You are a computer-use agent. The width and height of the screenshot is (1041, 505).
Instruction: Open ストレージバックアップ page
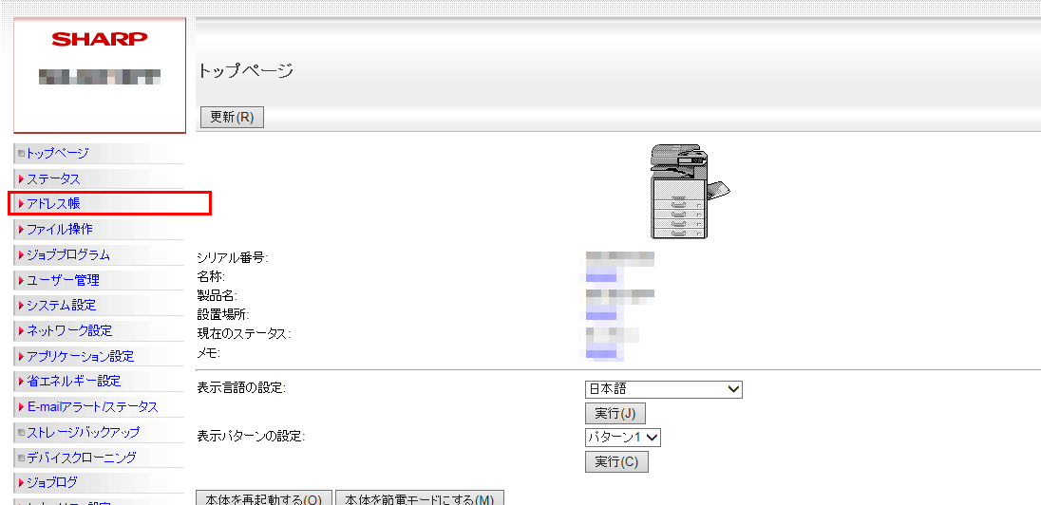coord(83,432)
